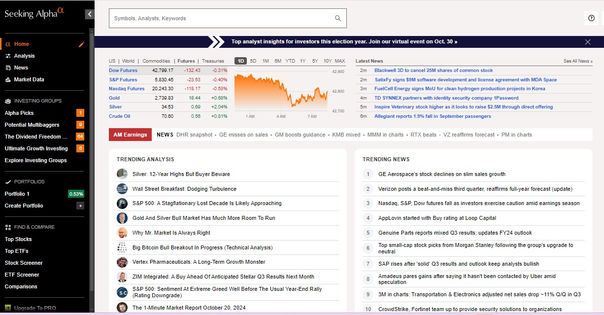Open the Crude Oil quote
The image size is (604, 315).
coord(119,116)
